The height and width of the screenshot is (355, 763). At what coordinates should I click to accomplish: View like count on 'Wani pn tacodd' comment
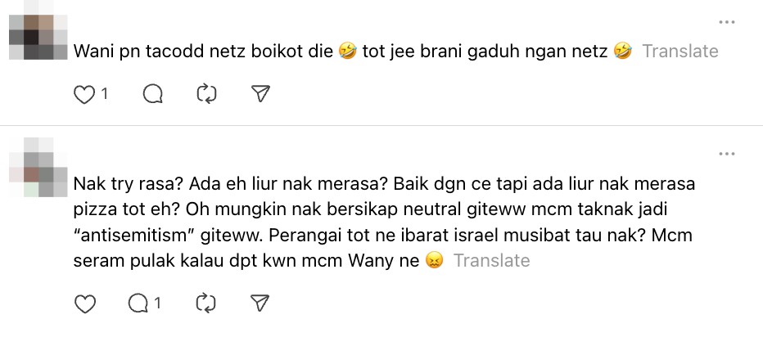tap(104, 95)
